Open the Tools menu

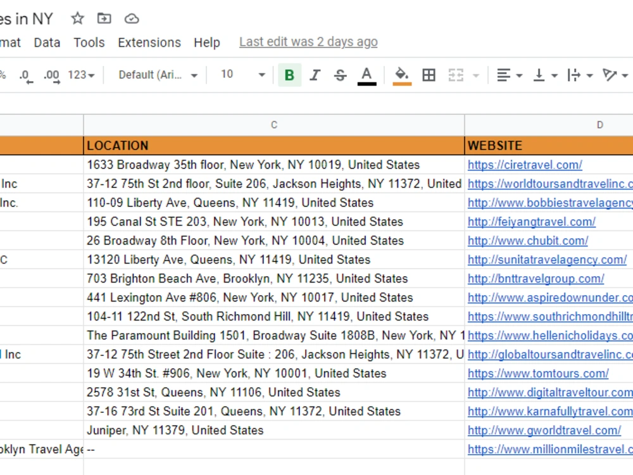(x=89, y=42)
